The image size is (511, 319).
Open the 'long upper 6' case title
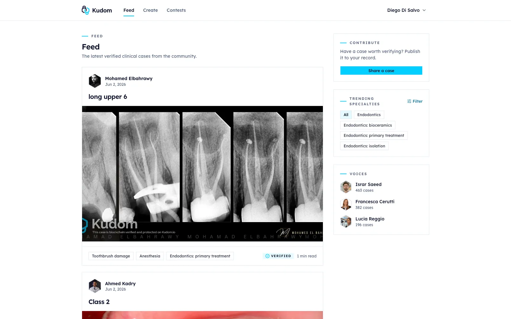tap(108, 97)
